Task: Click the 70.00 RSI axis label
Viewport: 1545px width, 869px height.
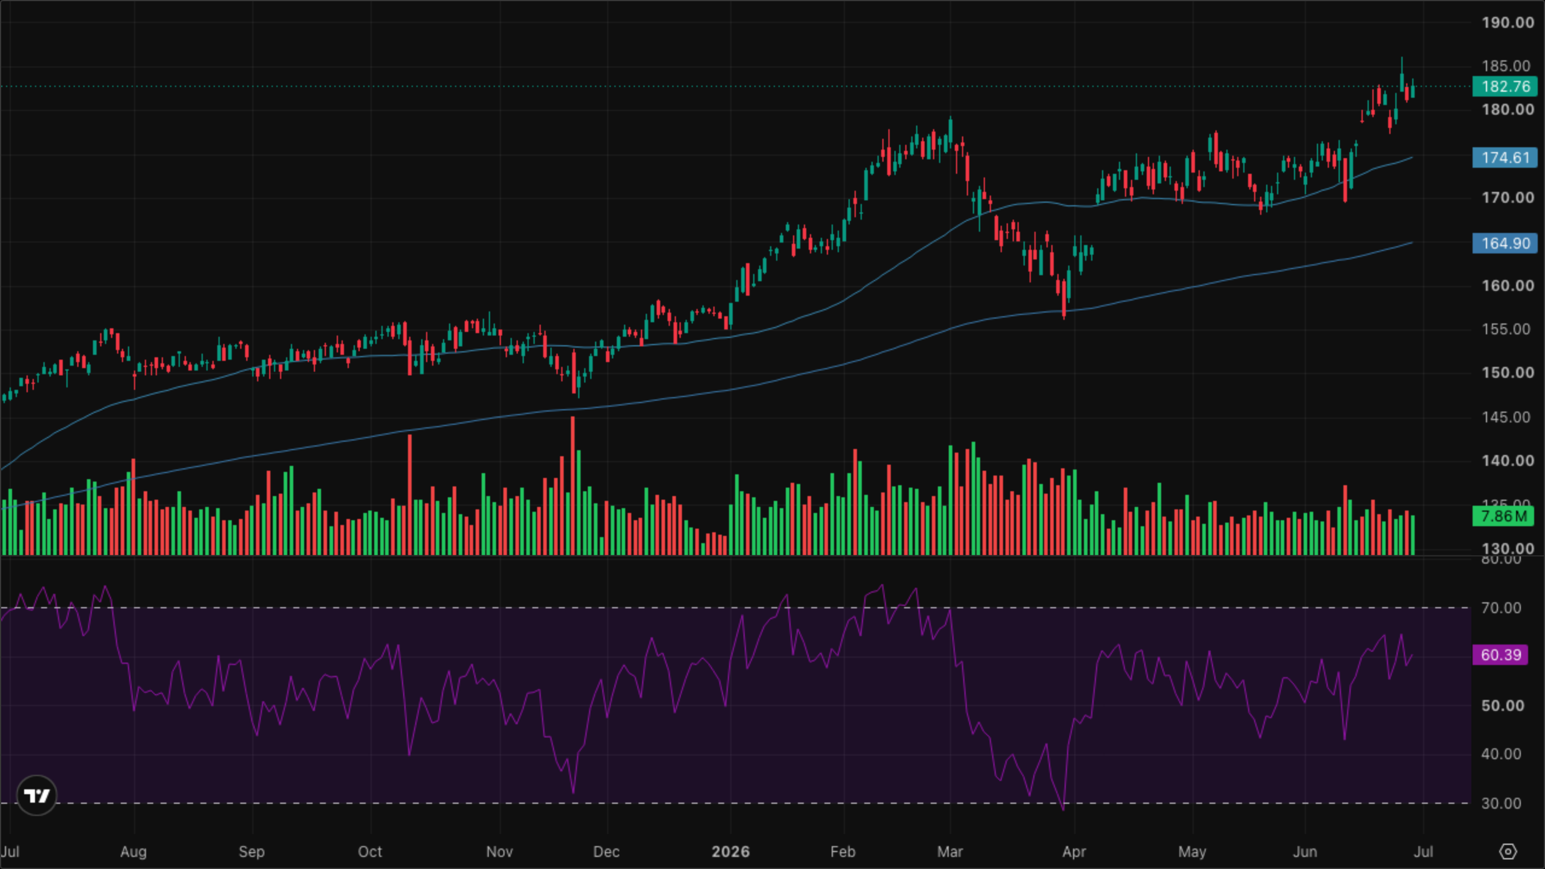Action: [1501, 608]
